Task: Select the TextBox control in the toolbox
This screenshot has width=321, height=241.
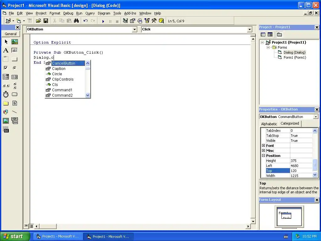Action: pos(14,51)
